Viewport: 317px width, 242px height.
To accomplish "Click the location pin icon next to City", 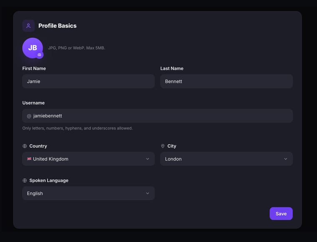I will [163, 146].
